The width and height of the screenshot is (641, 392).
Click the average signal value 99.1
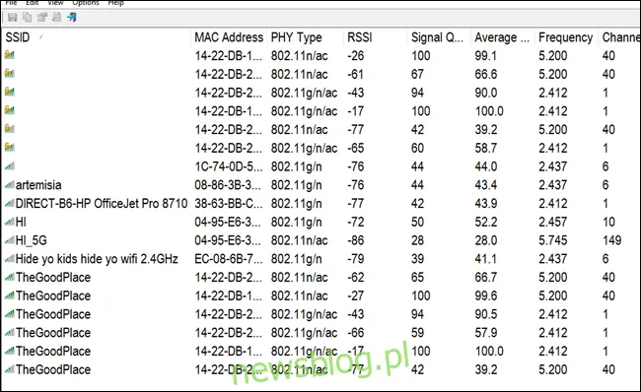(x=485, y=55)
